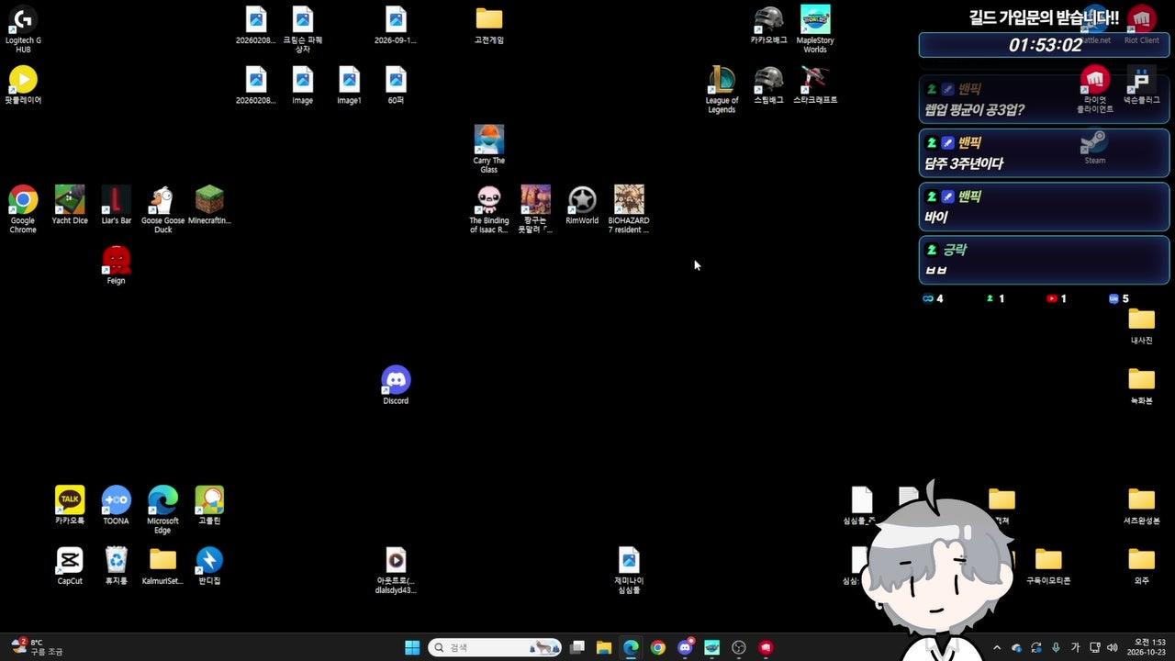1175x661 pixels.
Task: Open the Logitech G HUB desktop shortcut
Action: click(23, 28)
